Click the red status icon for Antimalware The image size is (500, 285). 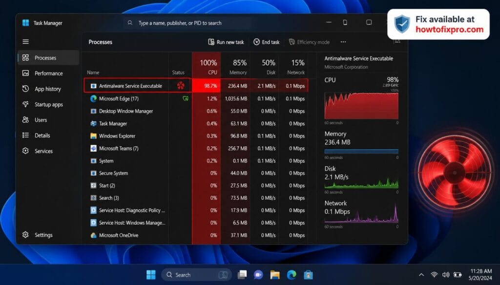point(181,86)
